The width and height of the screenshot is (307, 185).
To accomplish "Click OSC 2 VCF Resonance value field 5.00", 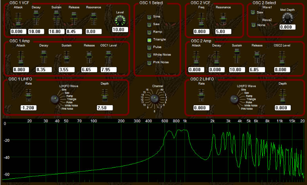I will pos(223,31).
